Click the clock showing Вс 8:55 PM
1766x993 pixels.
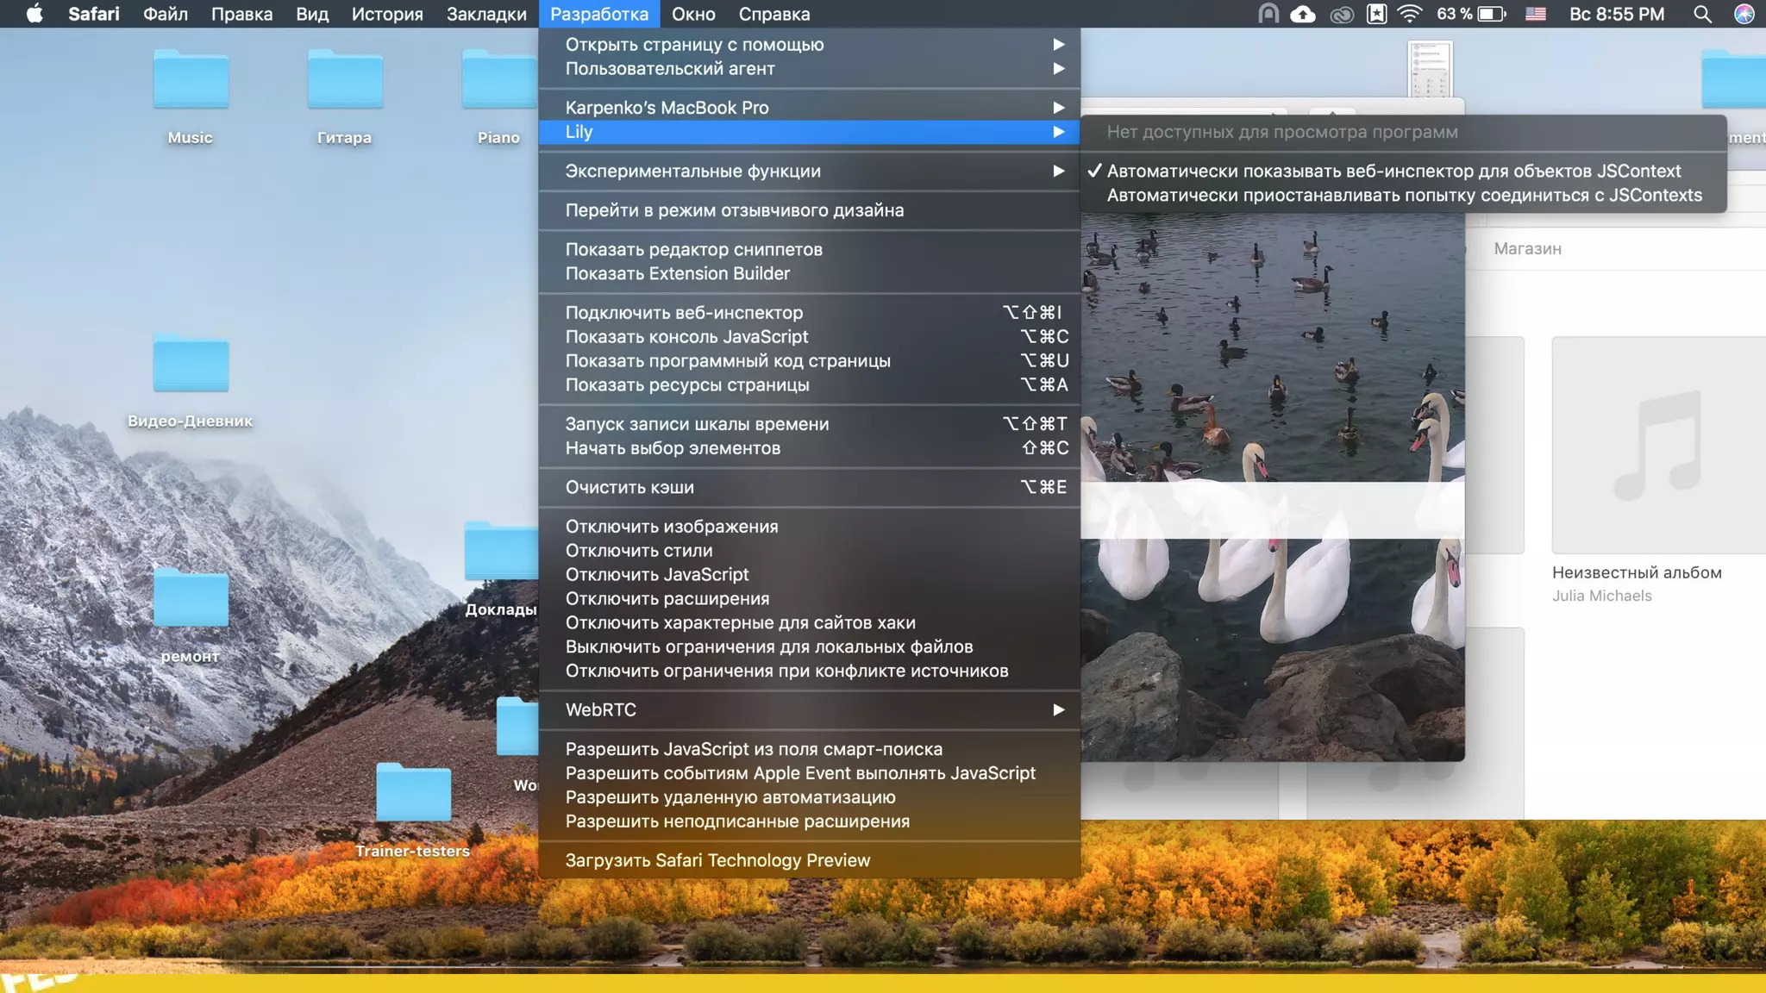click(1617, 14)
